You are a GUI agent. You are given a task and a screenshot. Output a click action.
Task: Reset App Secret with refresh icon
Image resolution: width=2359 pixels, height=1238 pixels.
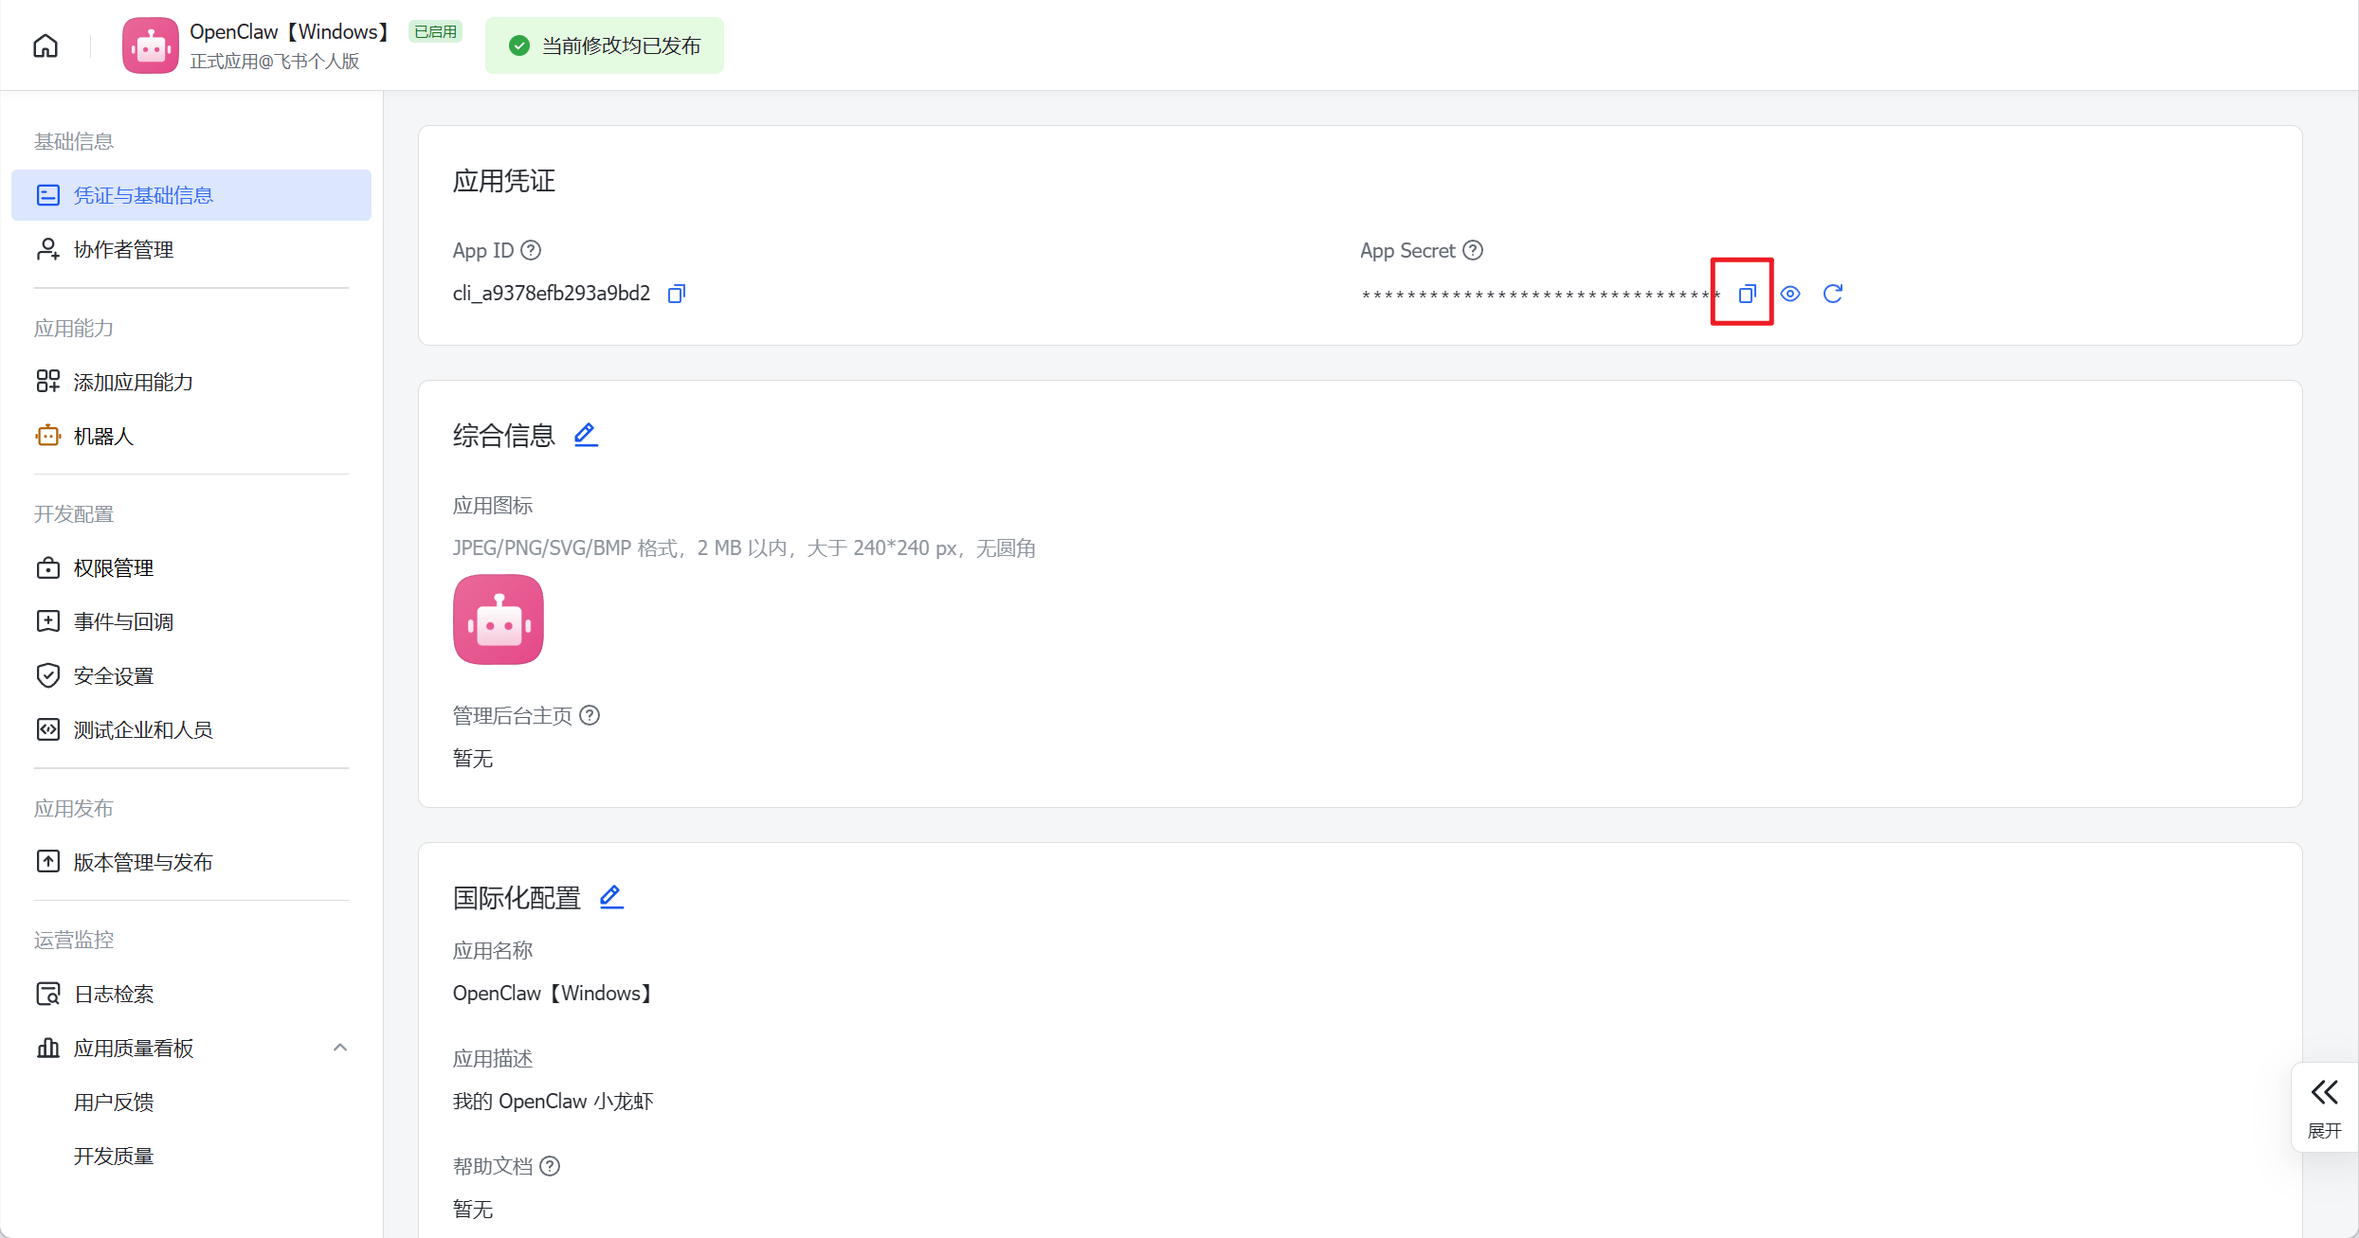click(1832, 294)
